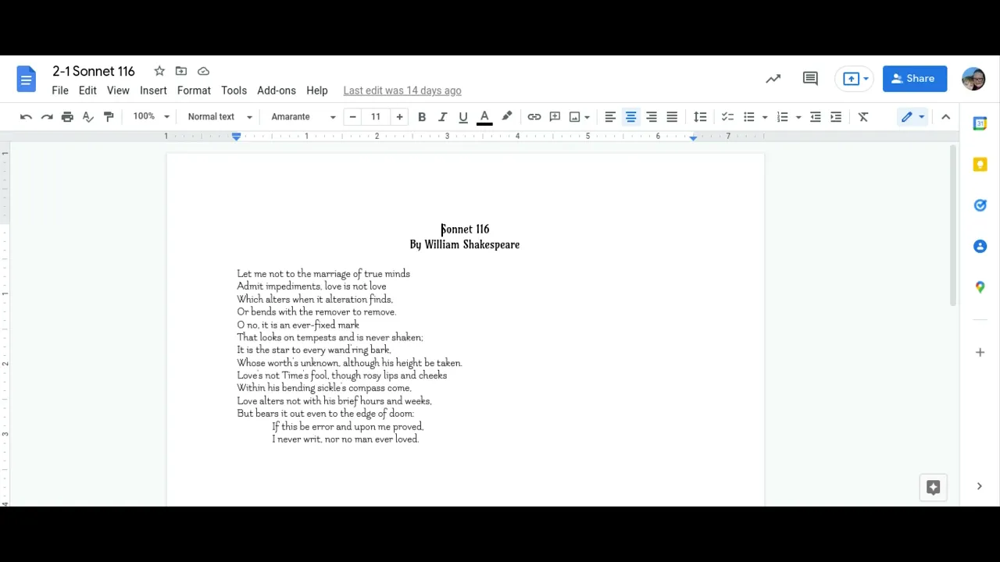Click the blue Share button
The width and height of the screenshot is (1000, 562).
coord(915,79)
